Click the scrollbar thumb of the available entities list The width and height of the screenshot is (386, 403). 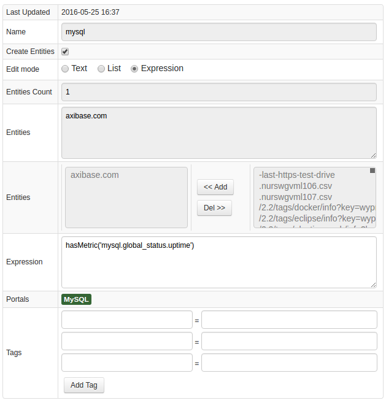[x=372, y=171]
